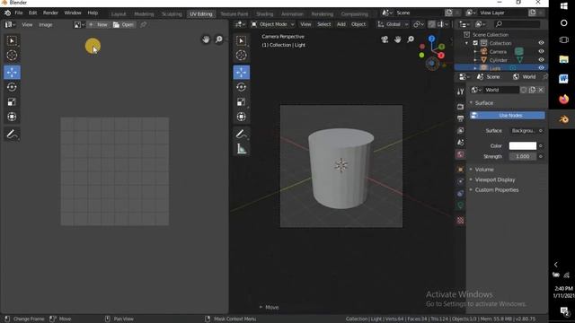
Task: Select the Rotate tool in UV editor
Action: 12,87
